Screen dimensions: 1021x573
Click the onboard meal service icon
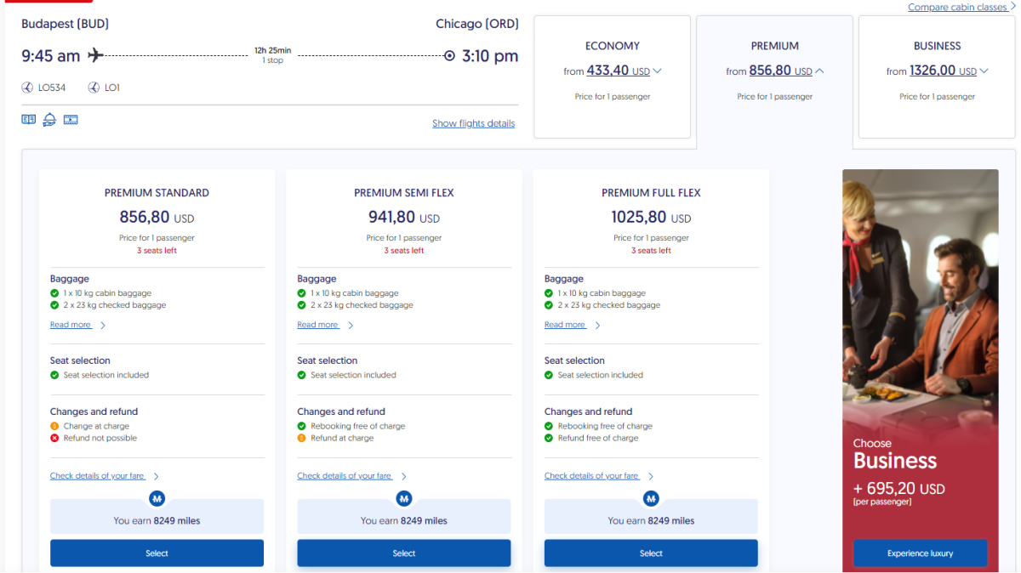(x=49, y=120)
